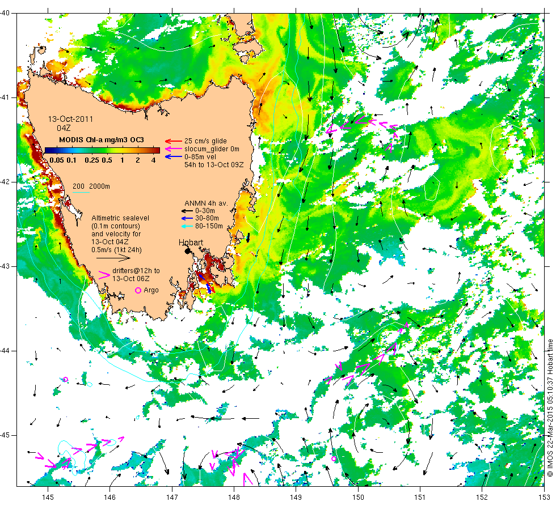
Task: Click the 25 cm/s glide label
Action: 205,141
